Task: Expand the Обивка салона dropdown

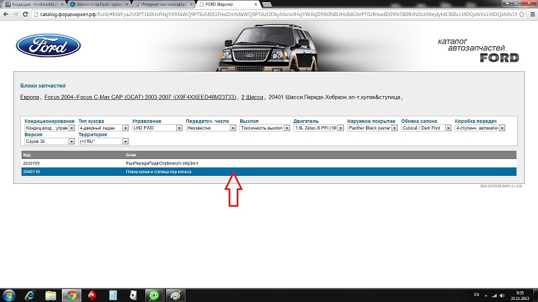Action: tap(426, 128)
